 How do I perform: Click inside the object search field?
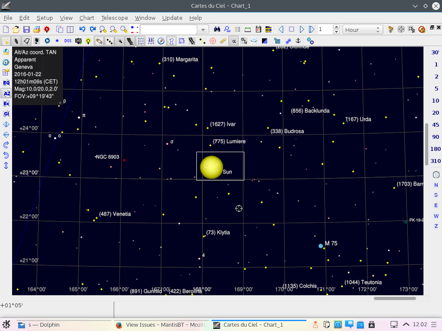[169, 30]
